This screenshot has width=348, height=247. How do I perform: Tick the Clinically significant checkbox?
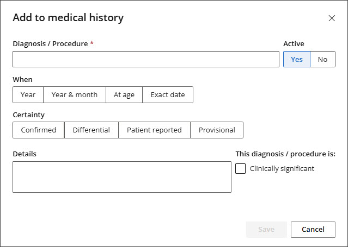tap(241, 169)
